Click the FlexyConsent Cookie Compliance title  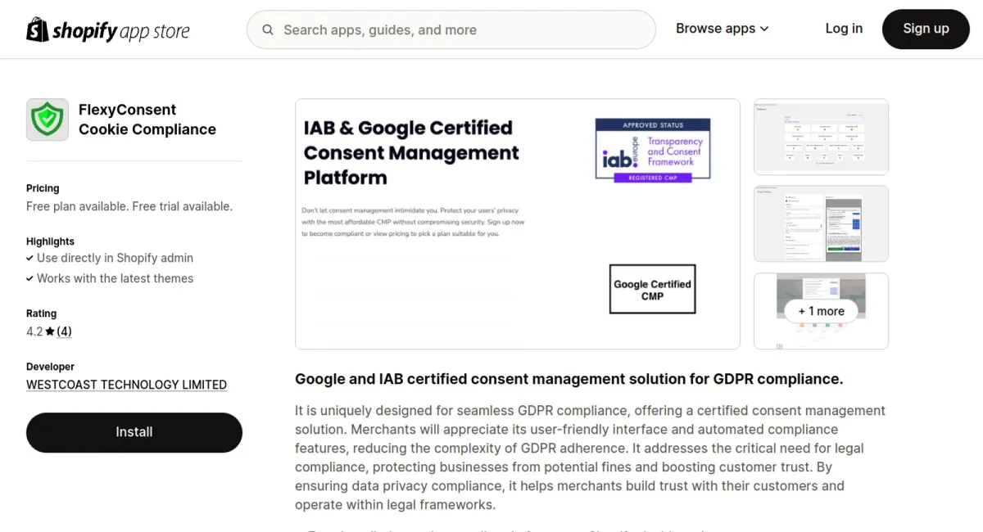pyautogui.click(x=147, y=119)
